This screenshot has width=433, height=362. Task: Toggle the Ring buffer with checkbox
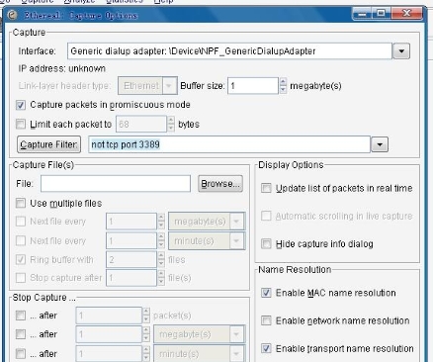[x=21, y=259]
